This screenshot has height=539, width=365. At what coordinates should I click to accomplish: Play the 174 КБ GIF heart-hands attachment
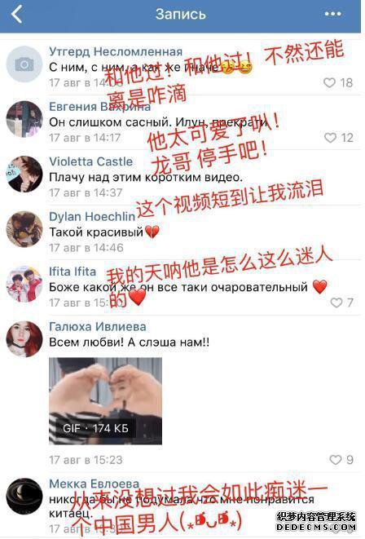tap(105, 401)
